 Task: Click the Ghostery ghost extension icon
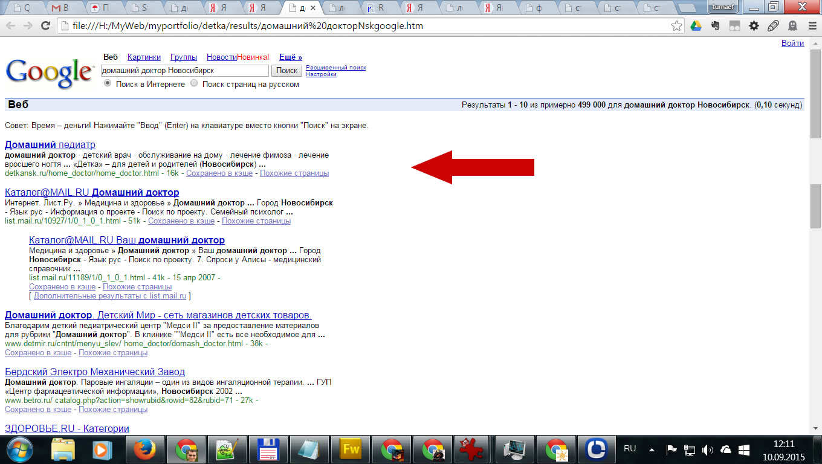pyautogui.click(x=792, y=26)
